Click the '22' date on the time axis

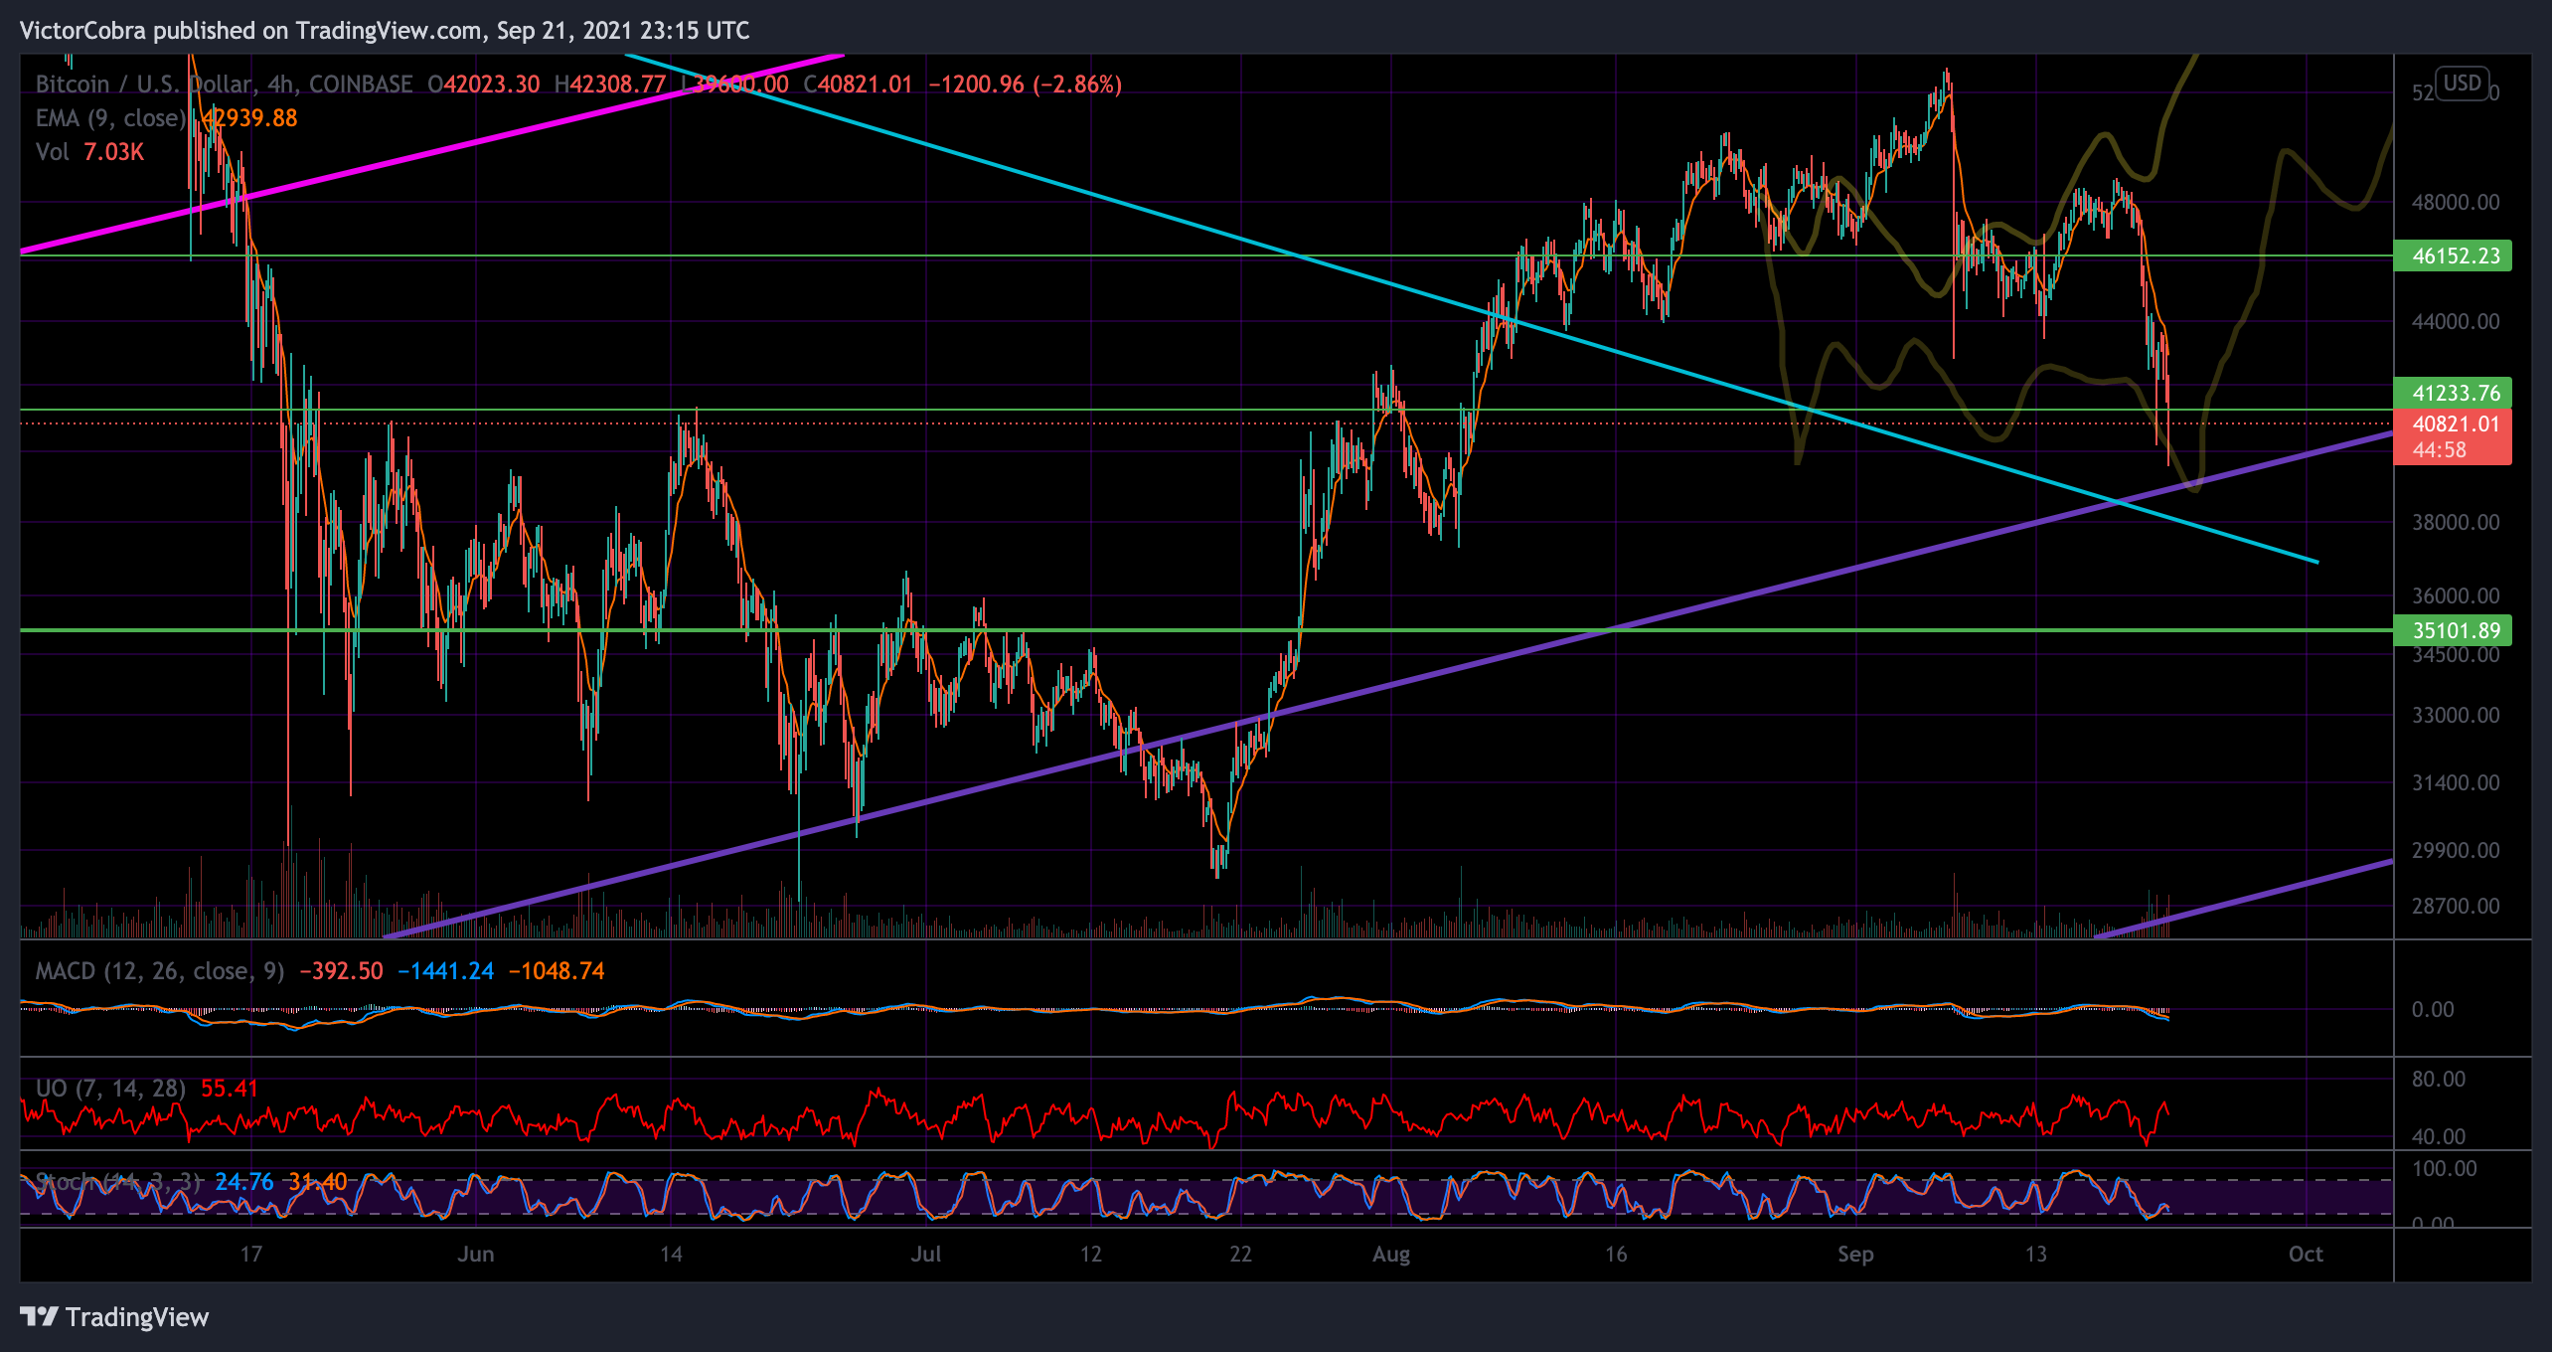point(1241,1255)
